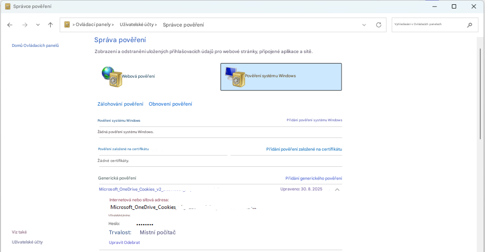
Task: Switch to Webová pověření
Action: click(x=138, y=76)
